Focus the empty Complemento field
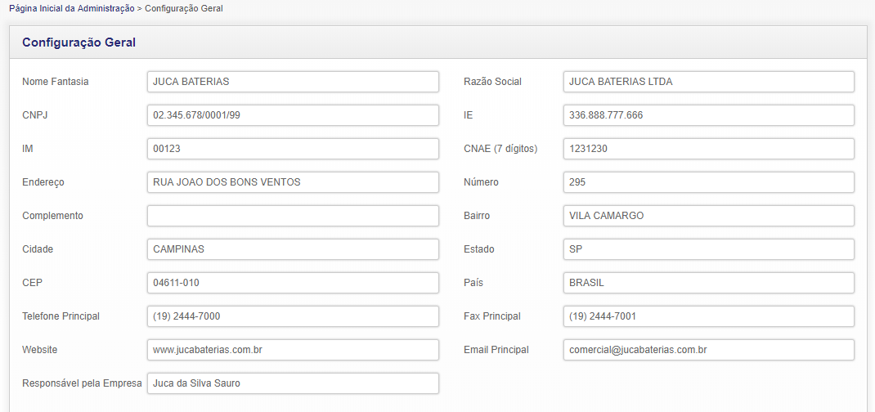875x412 pixels. pyautogui.click(x=293, y=216)
